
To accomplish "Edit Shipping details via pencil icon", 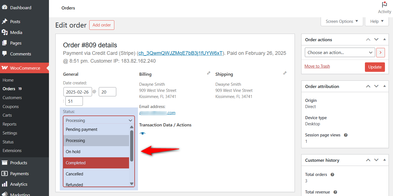I will pyautogui.click(x=285, y=73).
